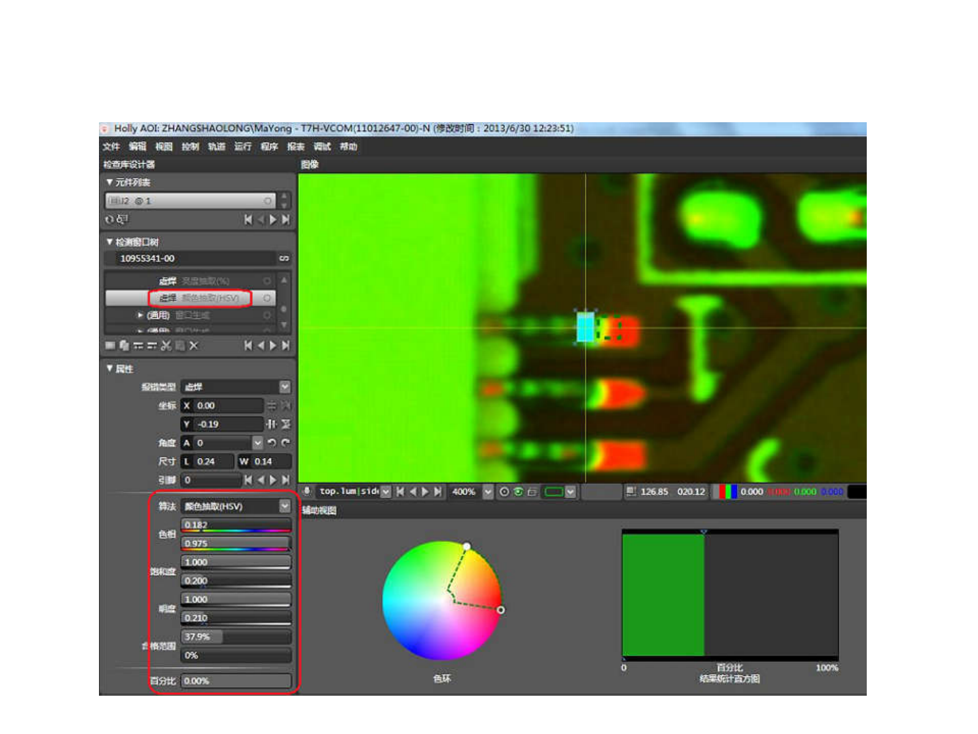The image size is (978, 734).
Task: Open the 文件 menu
Action: 111,147
